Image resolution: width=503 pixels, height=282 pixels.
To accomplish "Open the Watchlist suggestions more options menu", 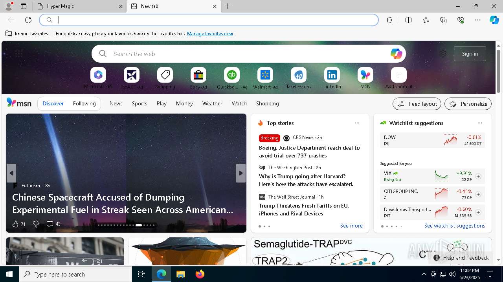I will point(480,123).
